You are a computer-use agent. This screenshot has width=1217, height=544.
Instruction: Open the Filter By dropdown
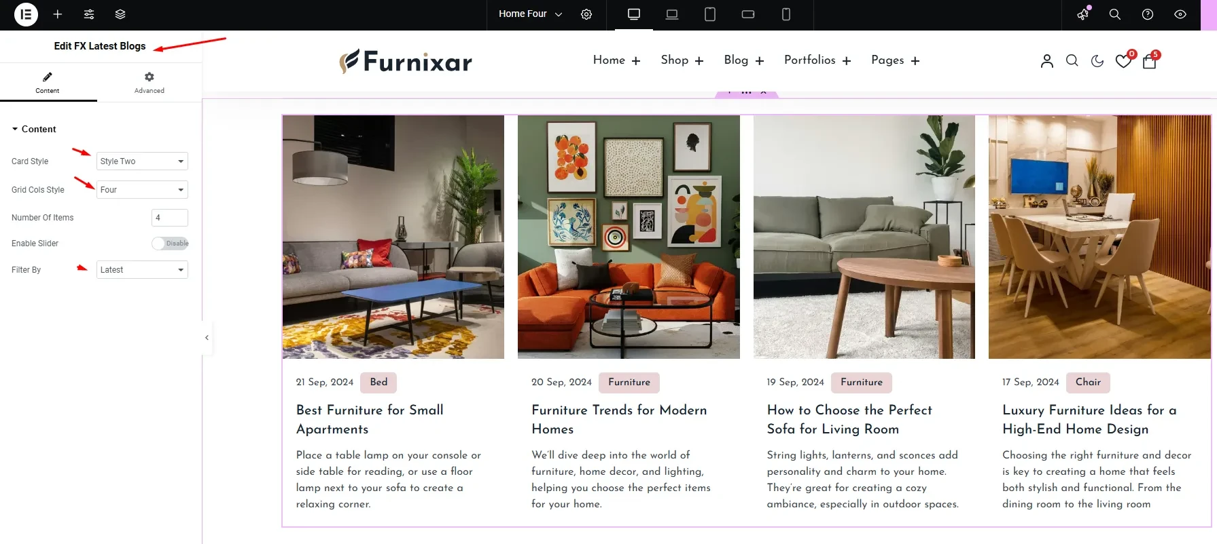tap(142, 270)
